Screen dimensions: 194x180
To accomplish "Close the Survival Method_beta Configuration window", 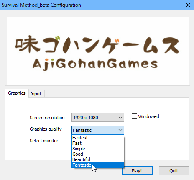I will 188,5.
